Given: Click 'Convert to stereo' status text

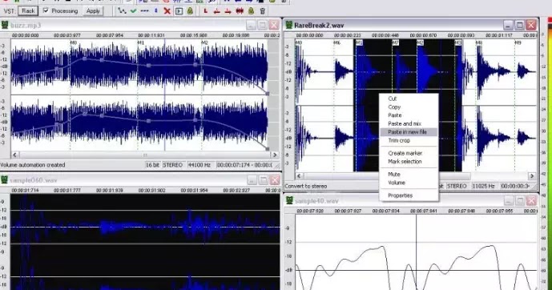Looking at the screenshot, I should [x=306, y=186].
